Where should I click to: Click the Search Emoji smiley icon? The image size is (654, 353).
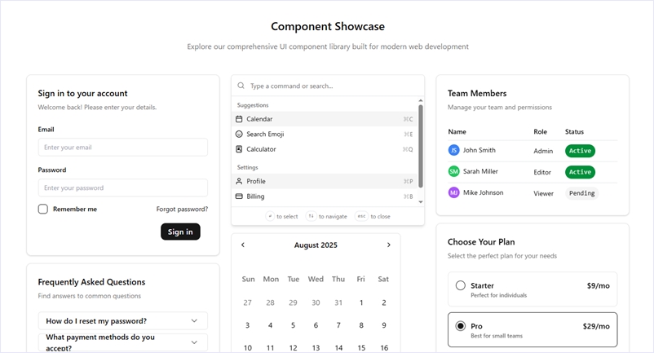pyautogui.click(x=239, y=134)
